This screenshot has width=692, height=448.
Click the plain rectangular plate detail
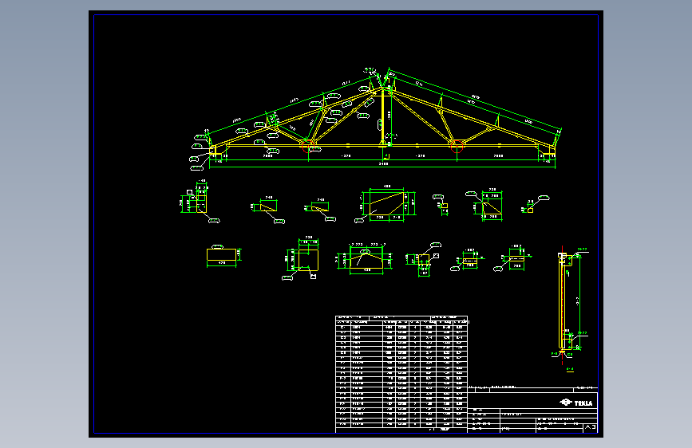pyautogui.click(x=222, y=255)
